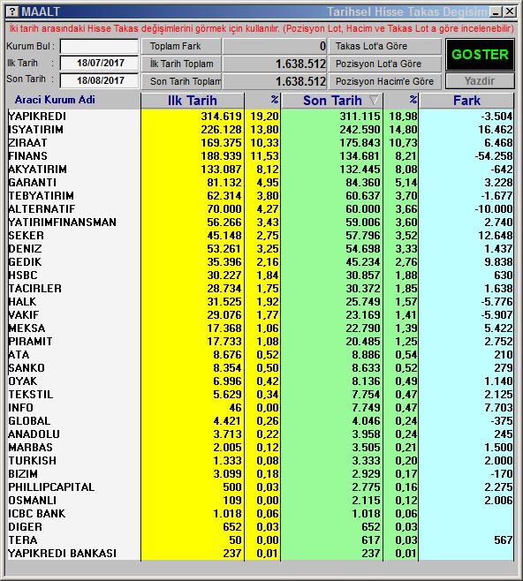The image size is (523, 581).
Task: Click ISYATIRIM Son Tarih value 242.590
Action: pyautogui.click(x=360, y=130)
